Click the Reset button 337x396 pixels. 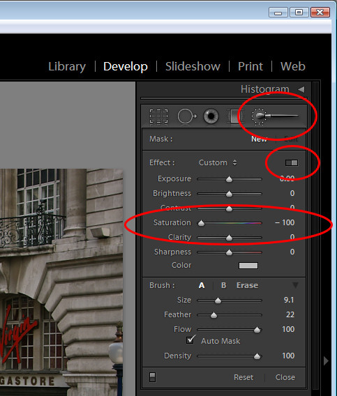244,377
